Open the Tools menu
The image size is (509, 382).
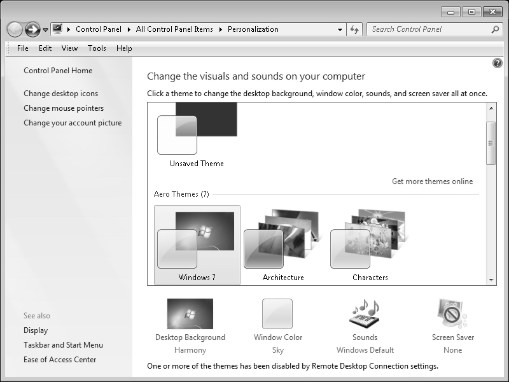point(97,48)
